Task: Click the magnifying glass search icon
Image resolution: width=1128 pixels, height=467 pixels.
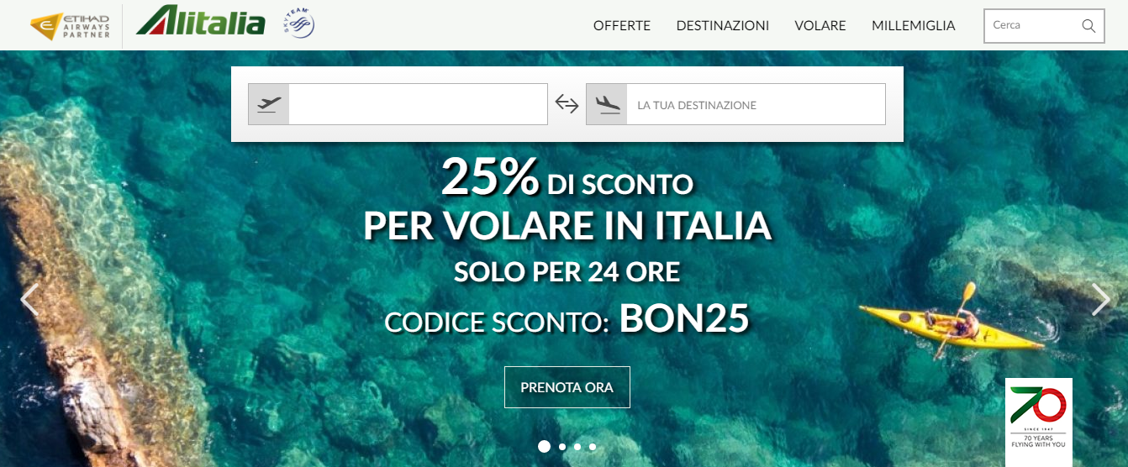Action: coord(1088,25)
